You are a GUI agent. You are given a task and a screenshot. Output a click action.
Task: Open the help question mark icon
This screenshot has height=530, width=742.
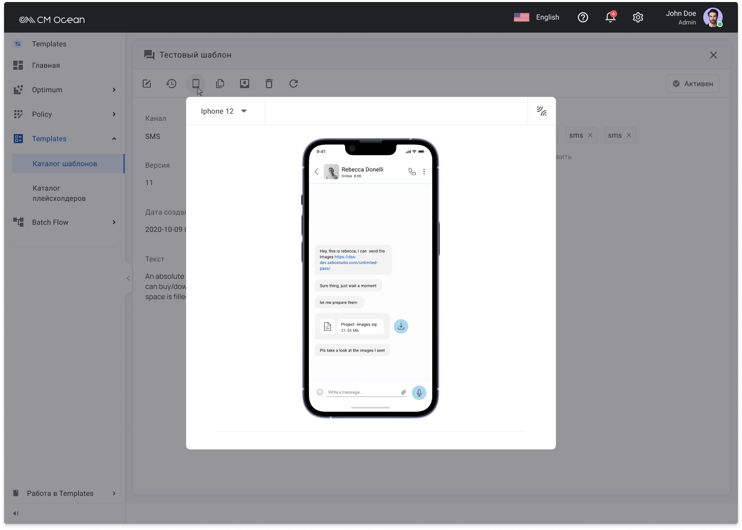583,17
